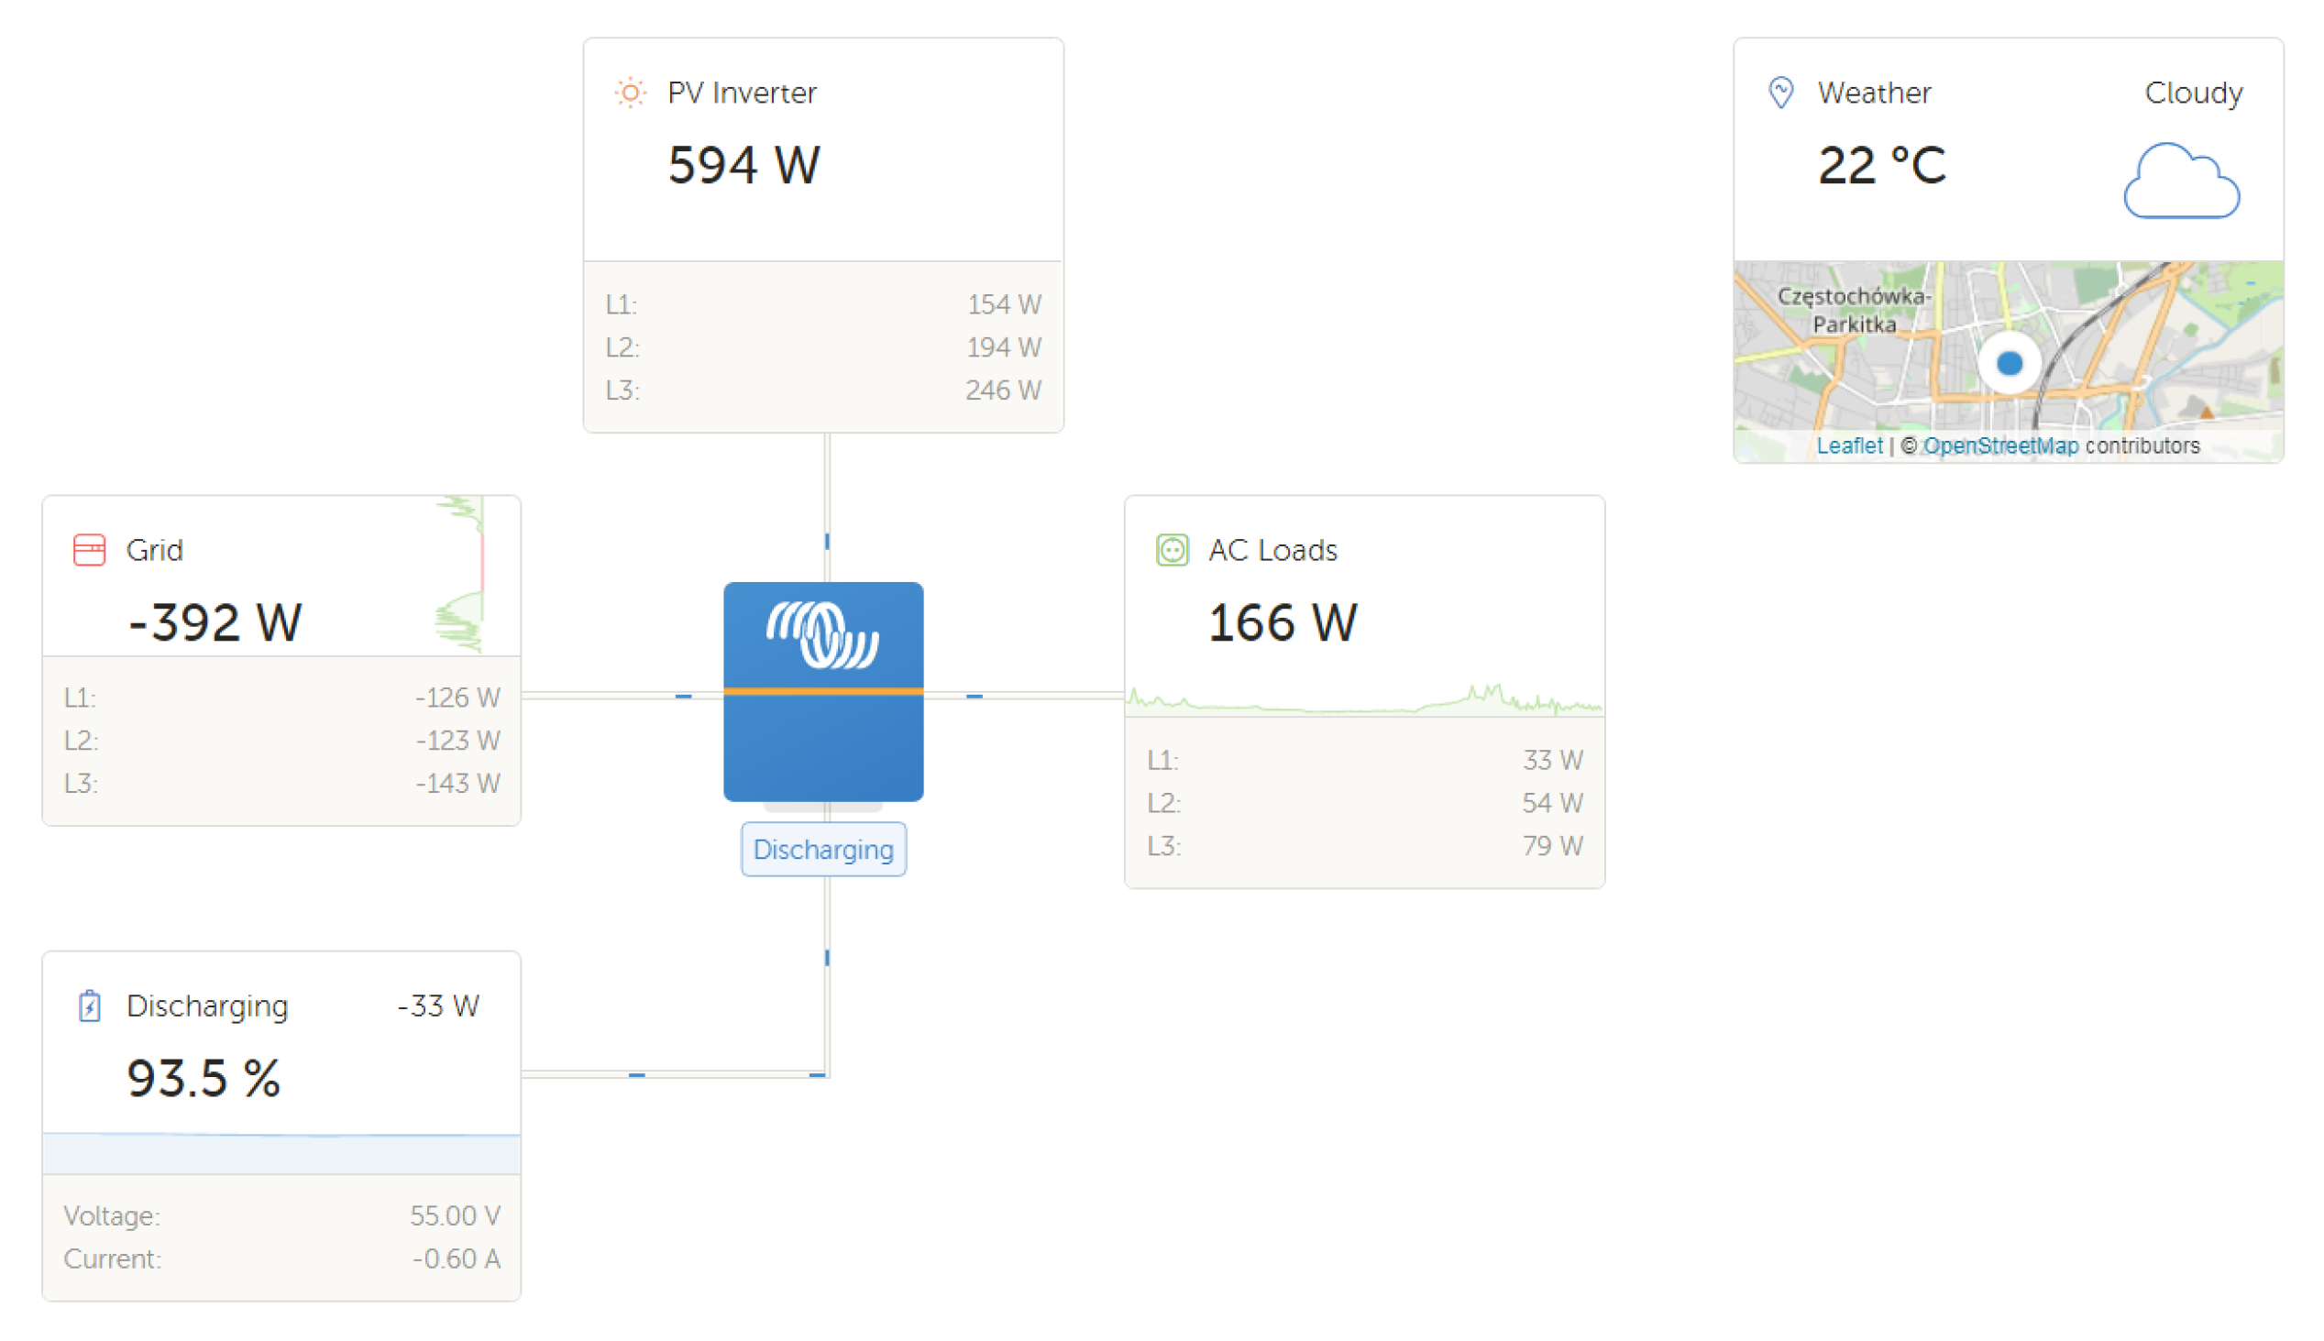Click the blue Victron inverter icon
Image resolution: width=2324 pixels, height=1341 pixels.
(822, 691)
